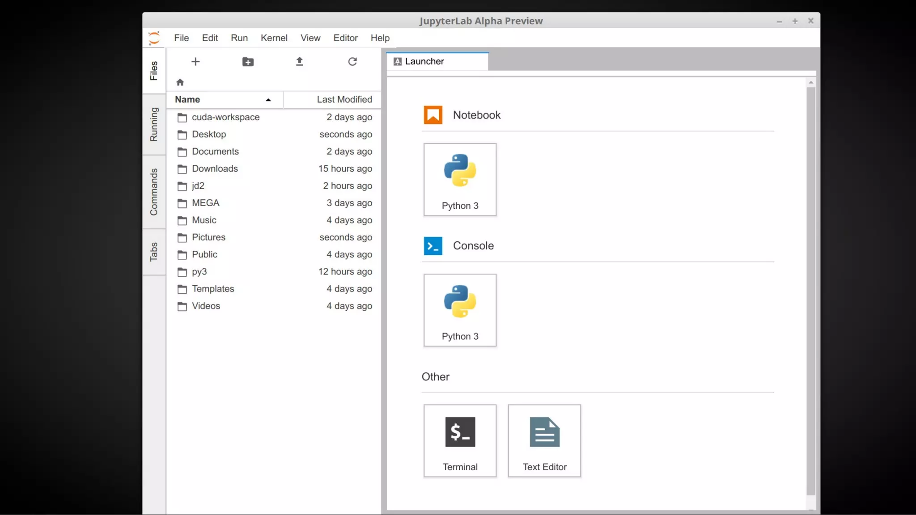Open the Edit menu
The height and width of the screenshot is (515, 916).
210,38
